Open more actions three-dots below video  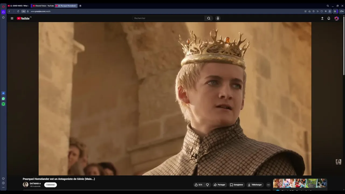[x=268, y=185]
